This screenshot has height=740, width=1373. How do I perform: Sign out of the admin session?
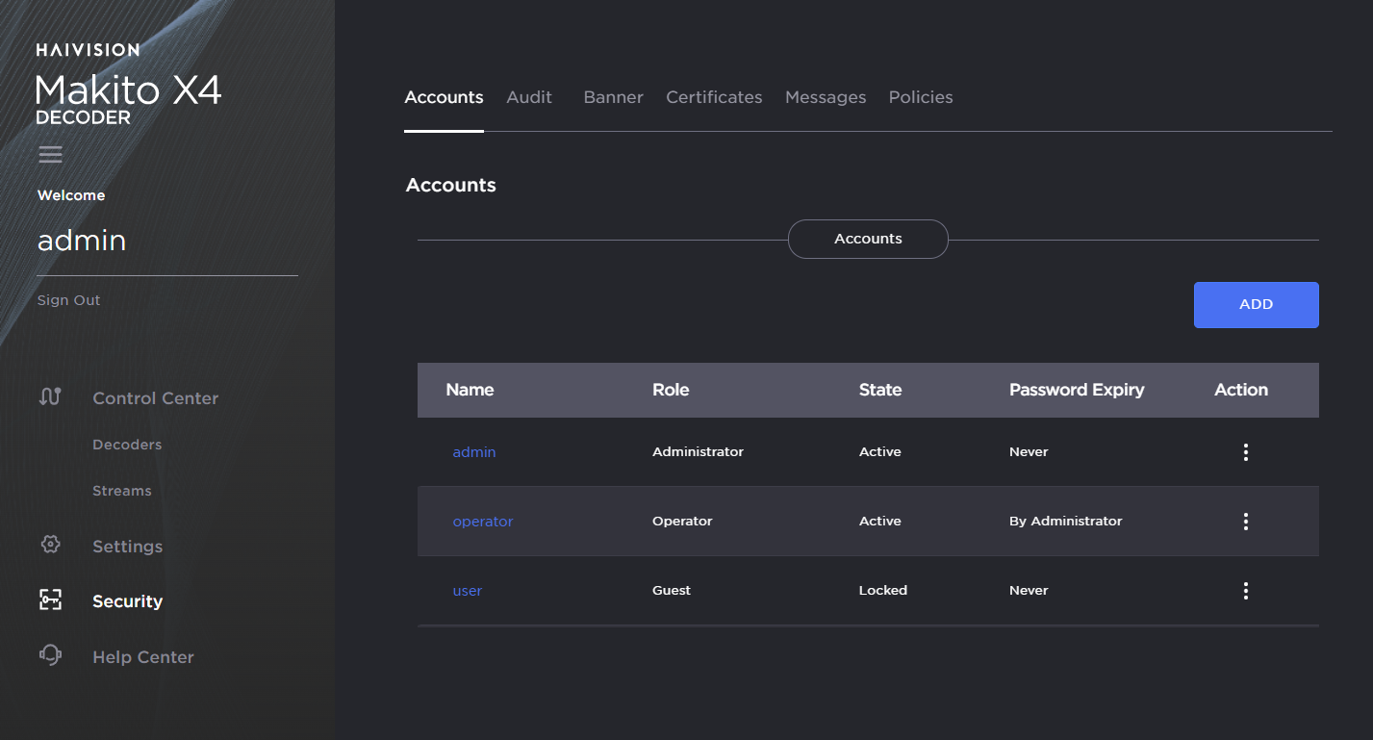[x=68, y=299]
